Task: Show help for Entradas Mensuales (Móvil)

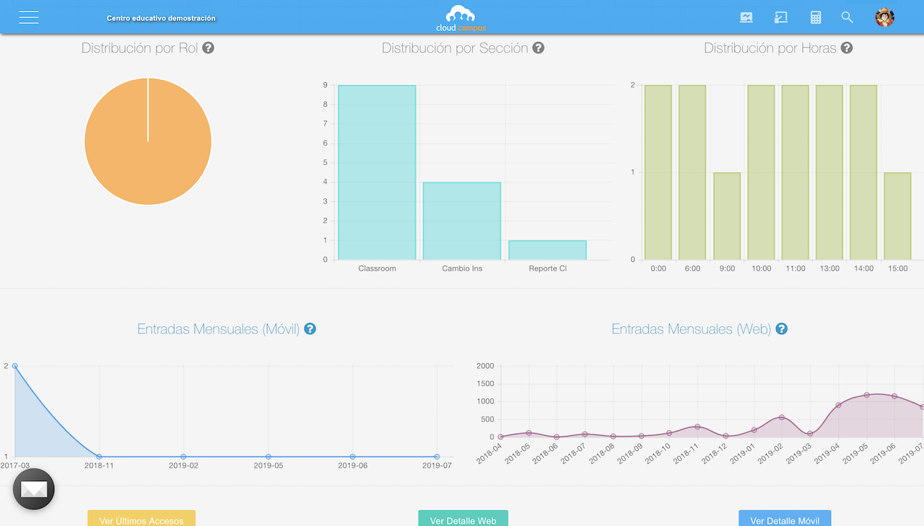Action: (310, 329)
